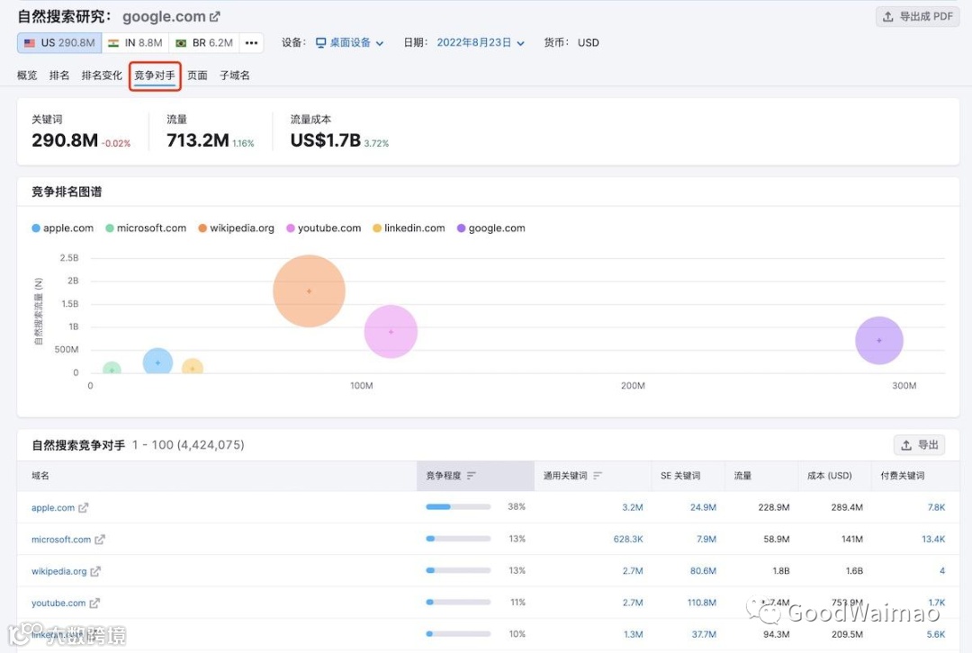This screenshot has height=653, width=972.
Task: Click the pink youtube.com bubble
Action: pos(391,332)
